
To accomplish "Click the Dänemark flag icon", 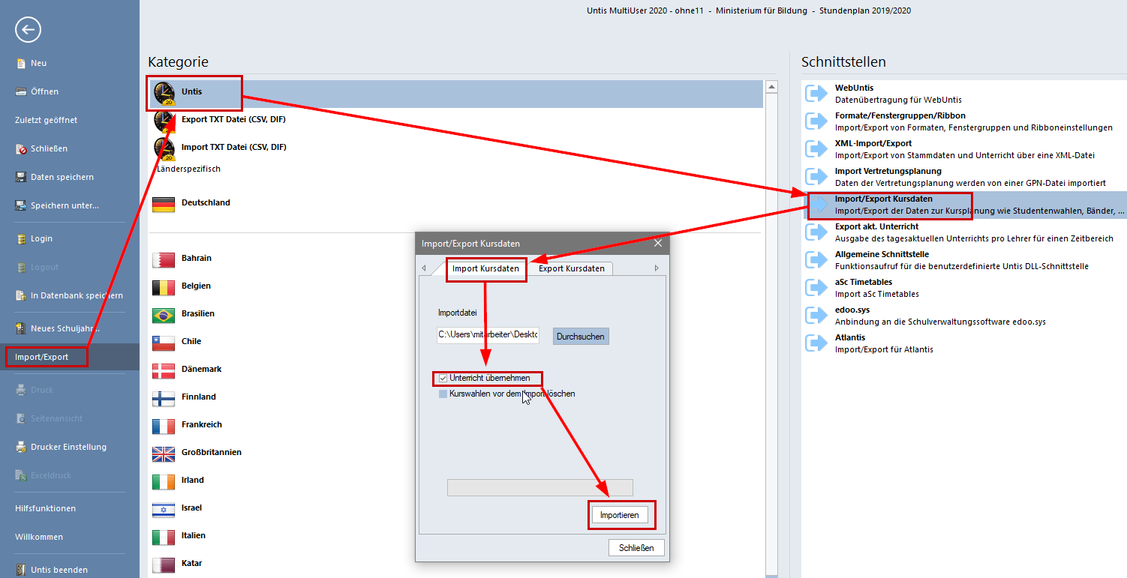I will click(164, 370).
